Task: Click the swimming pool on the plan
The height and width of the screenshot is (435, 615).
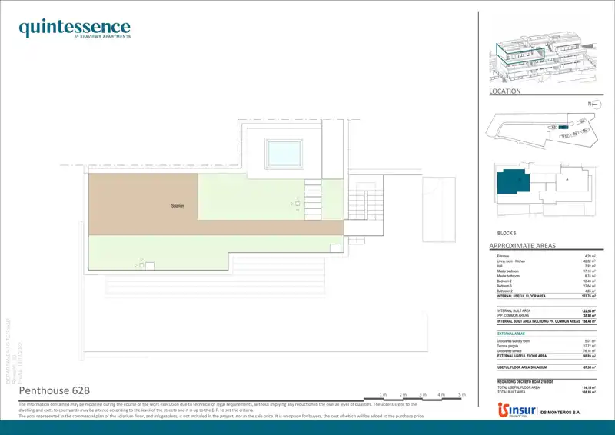Action: coord(286,153)
